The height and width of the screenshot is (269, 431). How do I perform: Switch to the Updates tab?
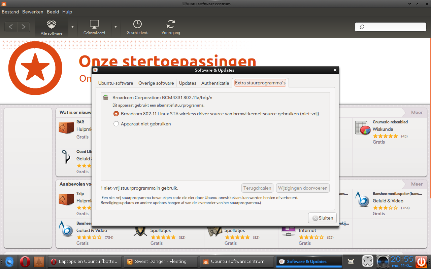point(188,83)
